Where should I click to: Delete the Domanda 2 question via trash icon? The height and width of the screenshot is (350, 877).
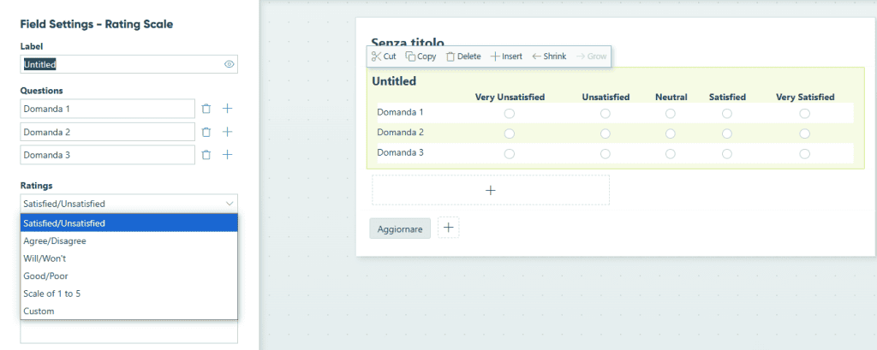(206, 132)
